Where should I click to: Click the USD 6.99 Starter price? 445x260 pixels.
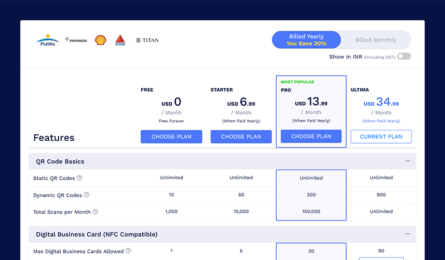click(241, 102)
